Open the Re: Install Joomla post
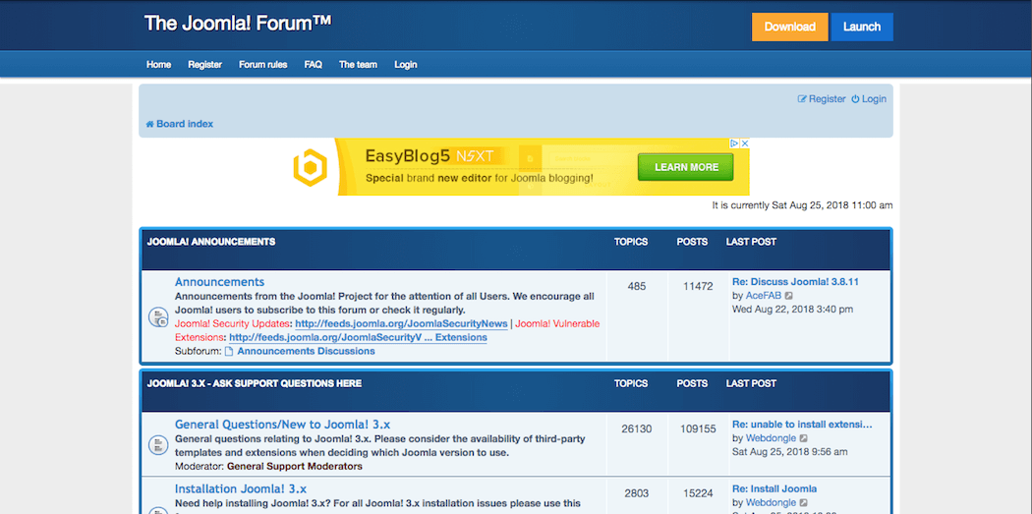 pos(774,489)
